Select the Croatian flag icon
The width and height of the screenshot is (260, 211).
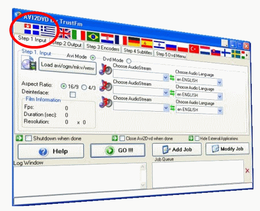[107, 39]
